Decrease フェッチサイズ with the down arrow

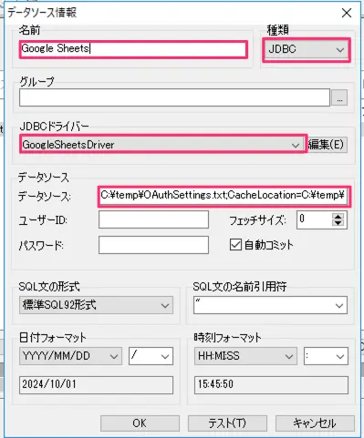(338, 223)
